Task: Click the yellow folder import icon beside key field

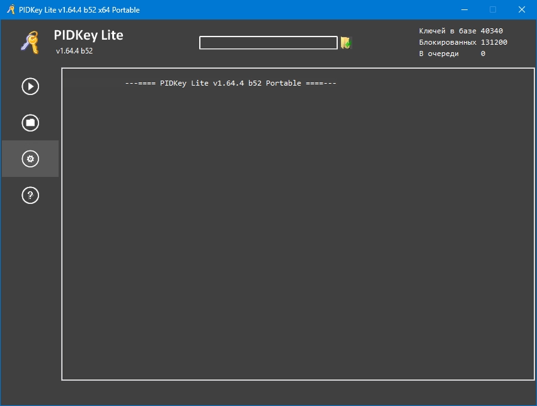Action: coord(346,43)
